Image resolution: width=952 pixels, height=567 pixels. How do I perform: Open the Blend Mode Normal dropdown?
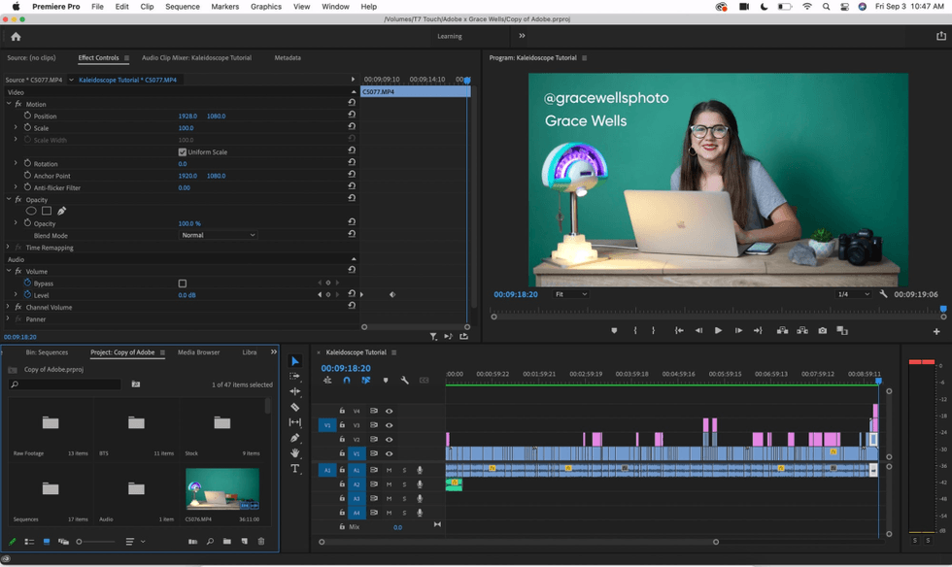(218, 235)
